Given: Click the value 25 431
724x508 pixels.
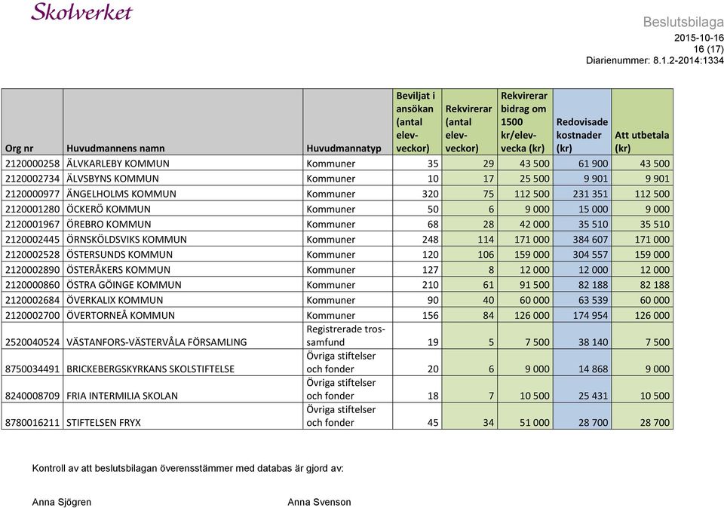Looking at the screenshot, I should [x=594, y=396].
